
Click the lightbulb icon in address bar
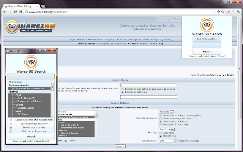219,12
